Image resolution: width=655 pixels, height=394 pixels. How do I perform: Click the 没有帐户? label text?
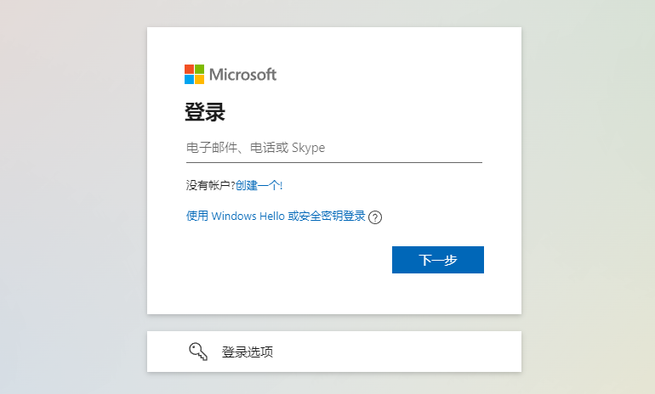[x=211, y=185]
